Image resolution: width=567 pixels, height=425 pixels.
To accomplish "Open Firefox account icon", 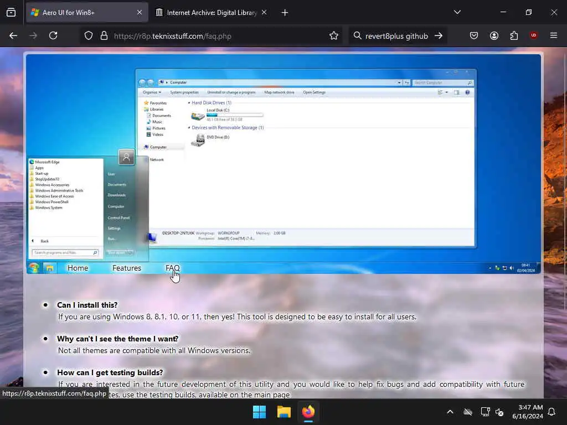I will 494,36.
